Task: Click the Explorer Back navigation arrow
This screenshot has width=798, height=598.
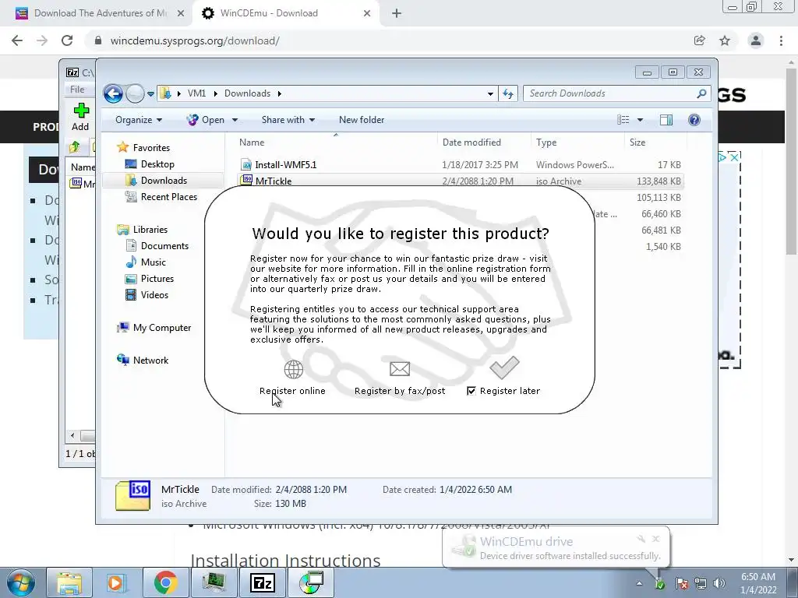Action: coord(113,93)
